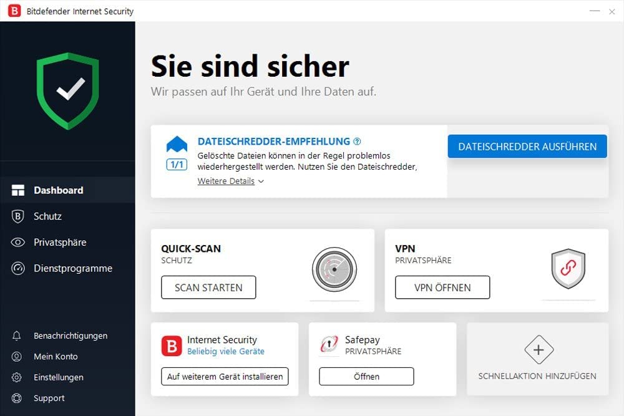The height and width of the screenshot is (416, 624).
Task: Click the Dateischredder-Empfehlung heading
Action: [x=274, y=141]
